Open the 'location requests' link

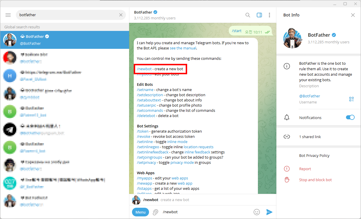pyautogui.click(x=198, y=147)
